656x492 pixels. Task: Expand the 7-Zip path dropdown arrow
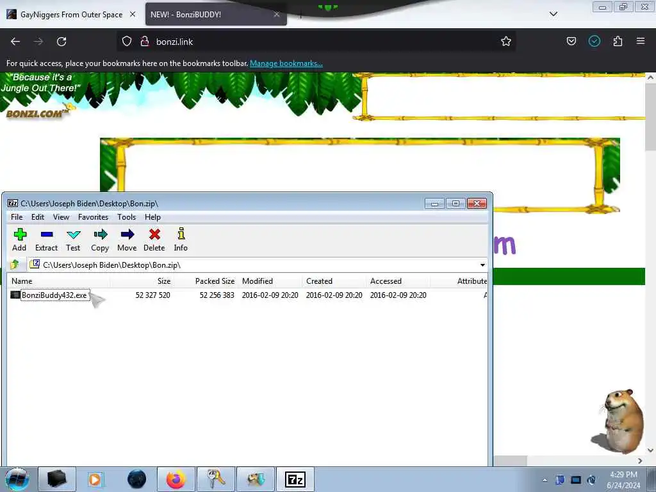482,265
